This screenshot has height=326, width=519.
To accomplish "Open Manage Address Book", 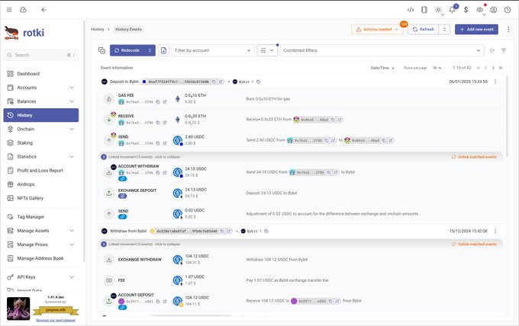I will (x=41, y=258).
